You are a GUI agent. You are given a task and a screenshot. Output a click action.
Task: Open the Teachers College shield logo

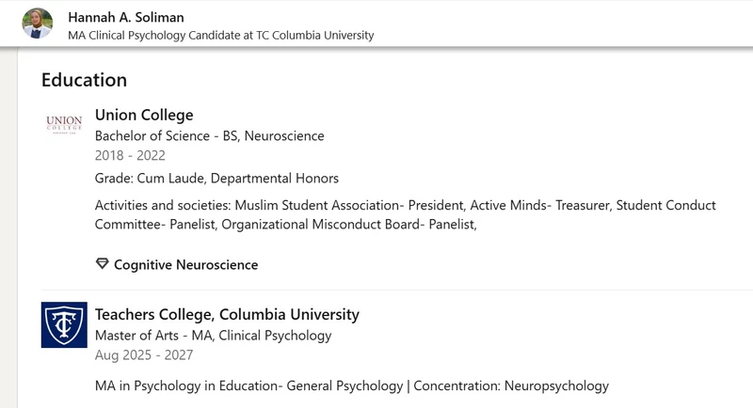[x=64, y=324]
